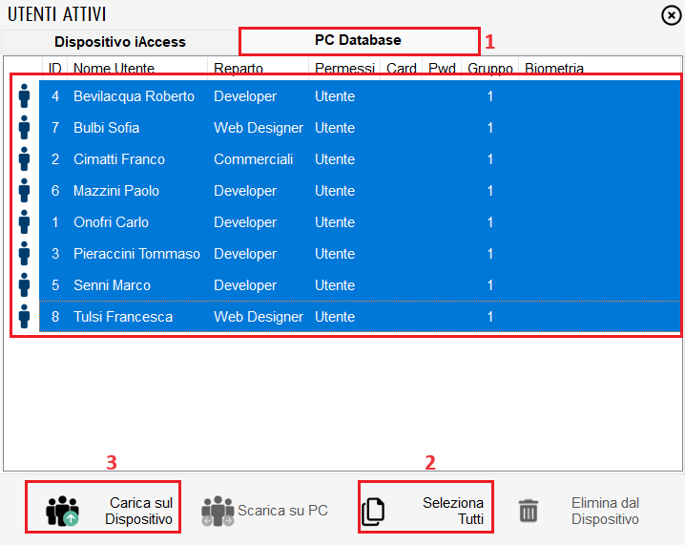Click Utente permission in Tulsi Francesca row
Viewport: 685px width, 545px height.
(x=335, y=317)
